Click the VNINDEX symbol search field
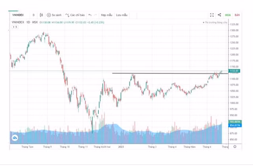The image size is (253, 166). [19, 15]
